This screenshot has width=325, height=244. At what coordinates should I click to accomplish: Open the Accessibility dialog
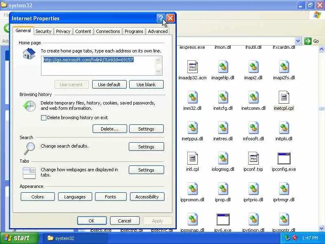(x=147, y=197)
